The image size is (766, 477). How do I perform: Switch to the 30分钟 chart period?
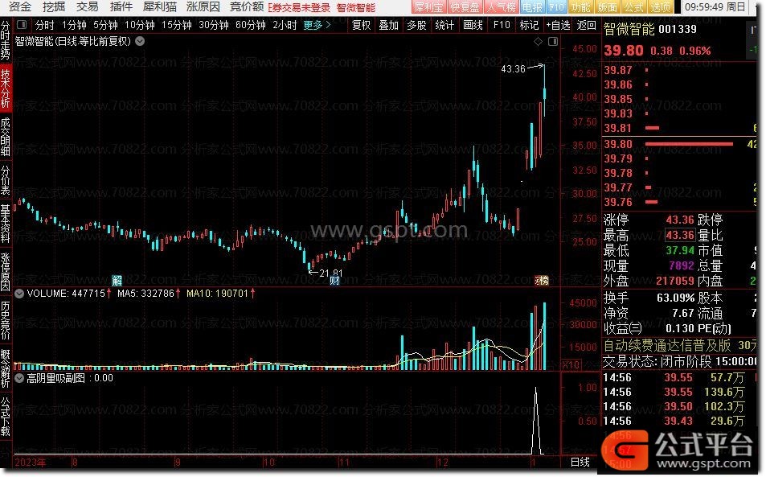click(214, 24)
